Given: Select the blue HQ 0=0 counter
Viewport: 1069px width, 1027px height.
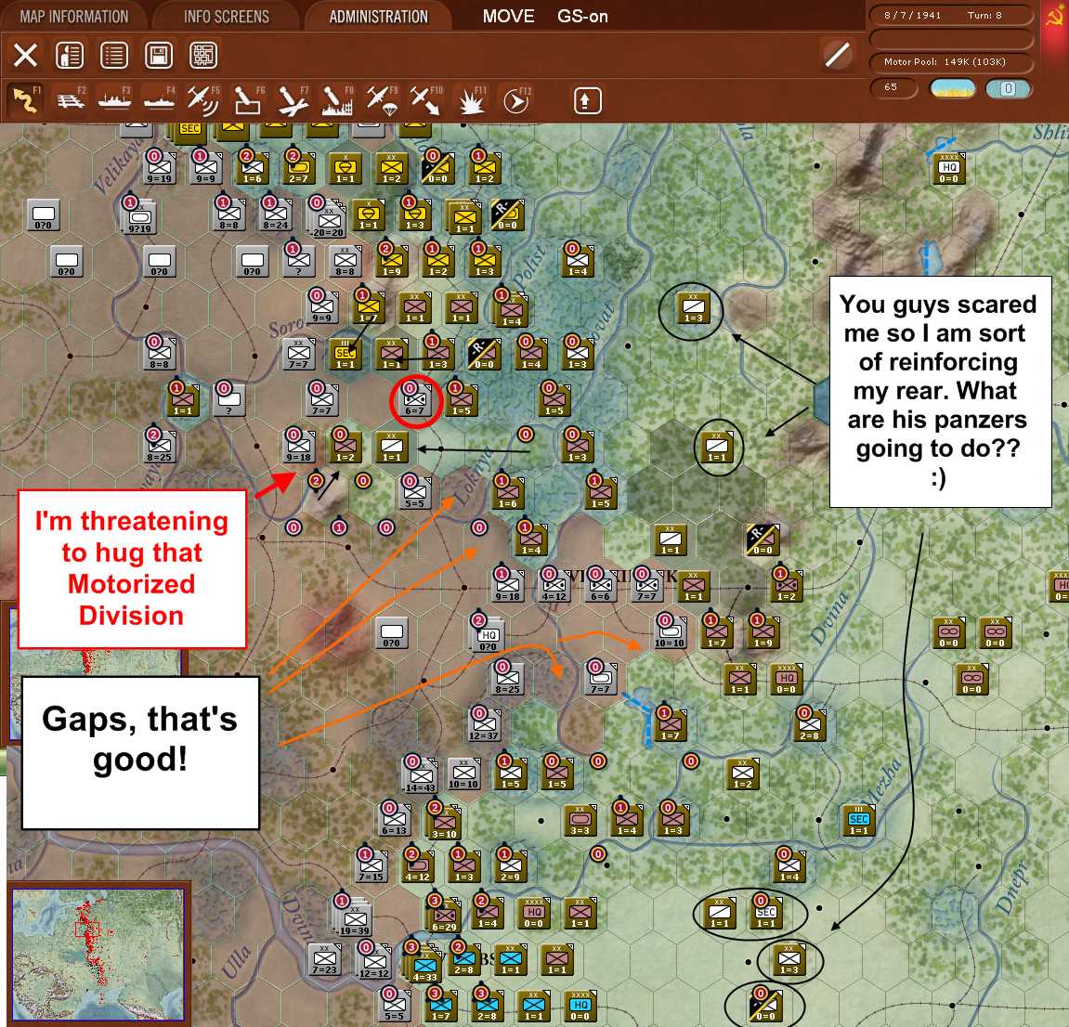Looking at the screenshot, I should click(580, 1006).
